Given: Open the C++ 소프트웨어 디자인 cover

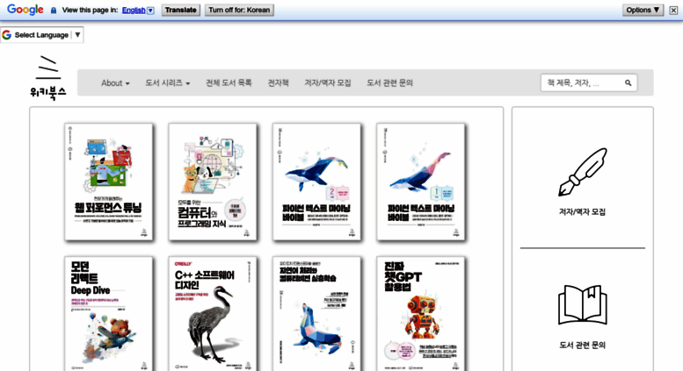Looking at the screenshot, I should coord(213,314).
